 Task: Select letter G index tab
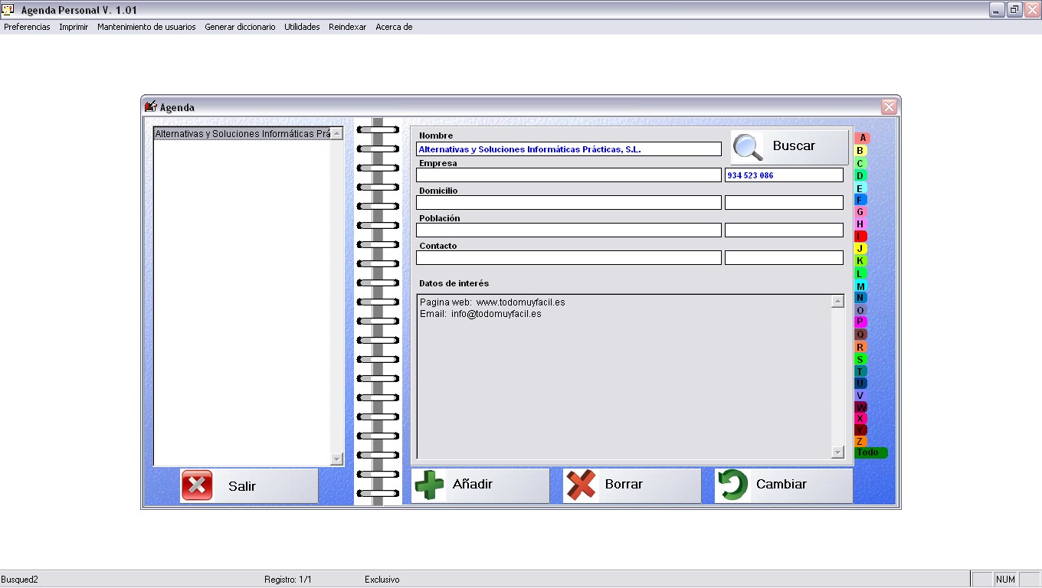(x=860, y=212)
